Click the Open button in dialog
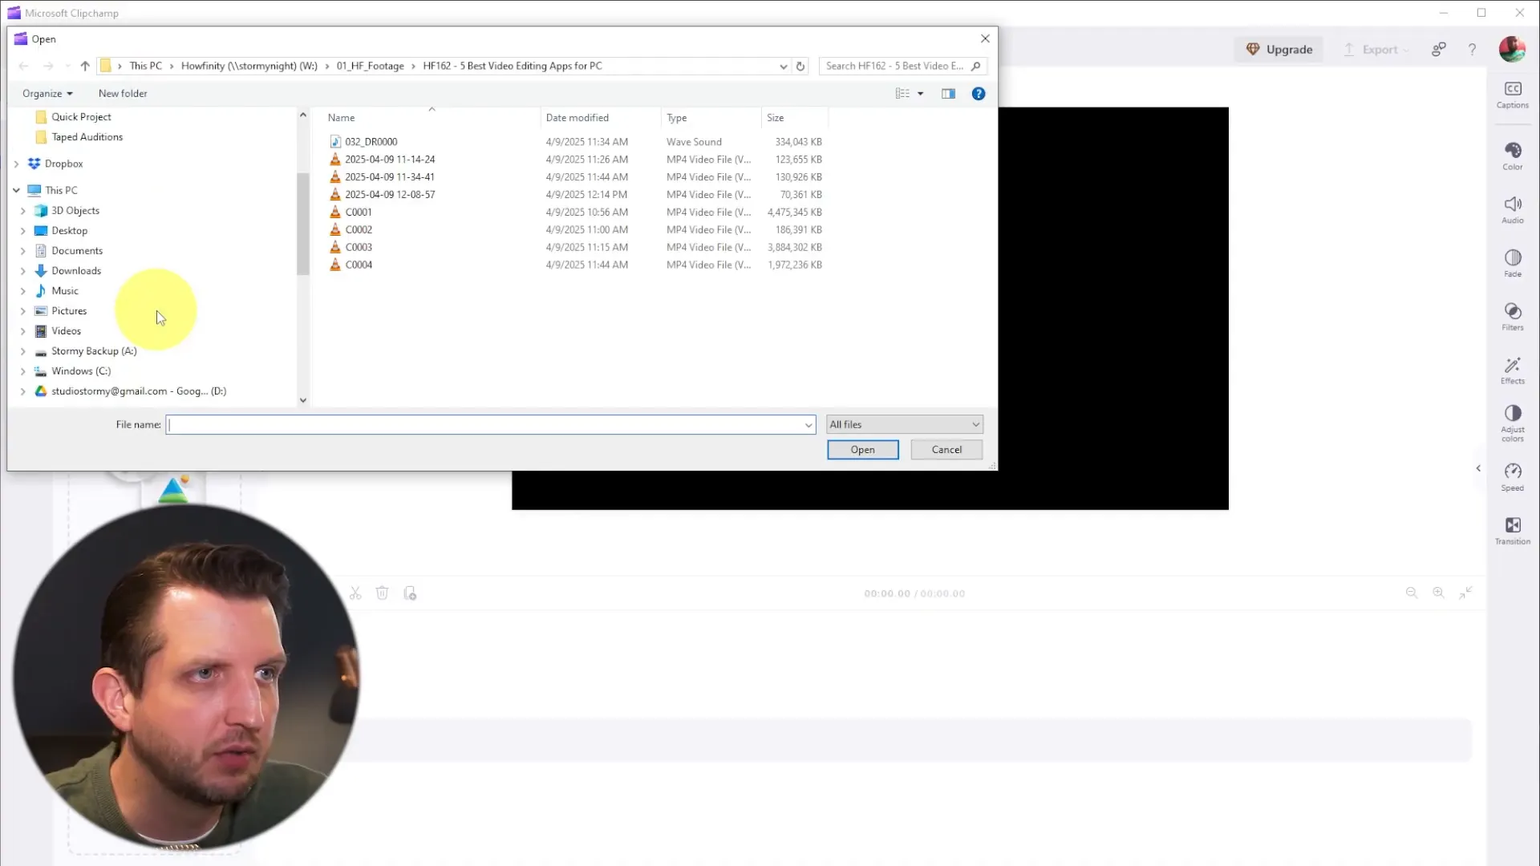This screenshot has height=866, width=1540. point(863,450)
